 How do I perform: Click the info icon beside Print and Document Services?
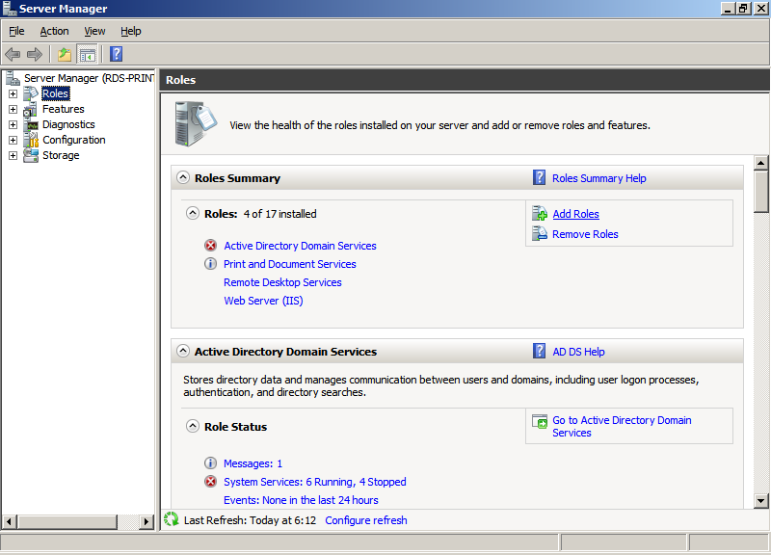click(x=210, y=264)
